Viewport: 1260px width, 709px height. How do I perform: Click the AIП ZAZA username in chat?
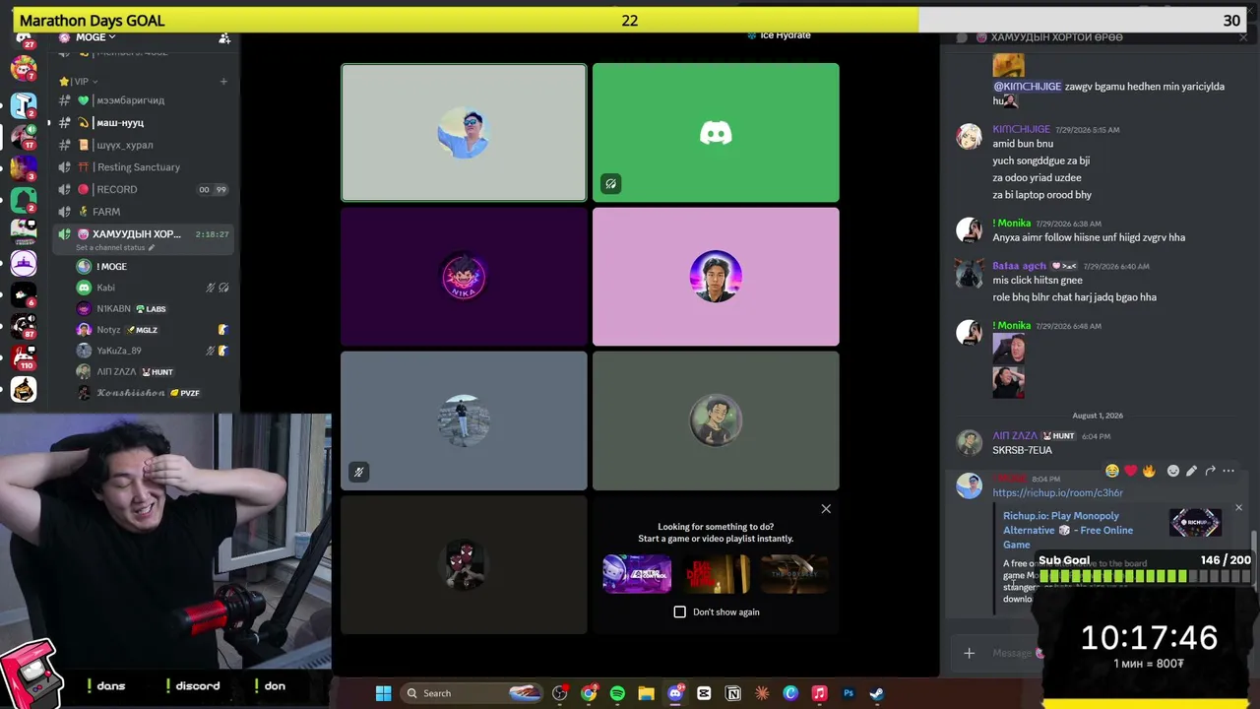click(1014, 435)
